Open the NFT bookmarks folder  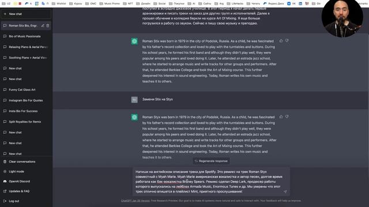(128, 3)
